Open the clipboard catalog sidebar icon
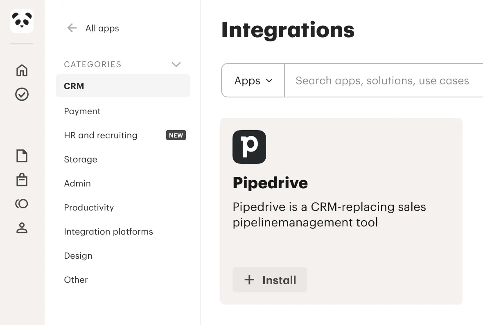 [x=22, y=180]
